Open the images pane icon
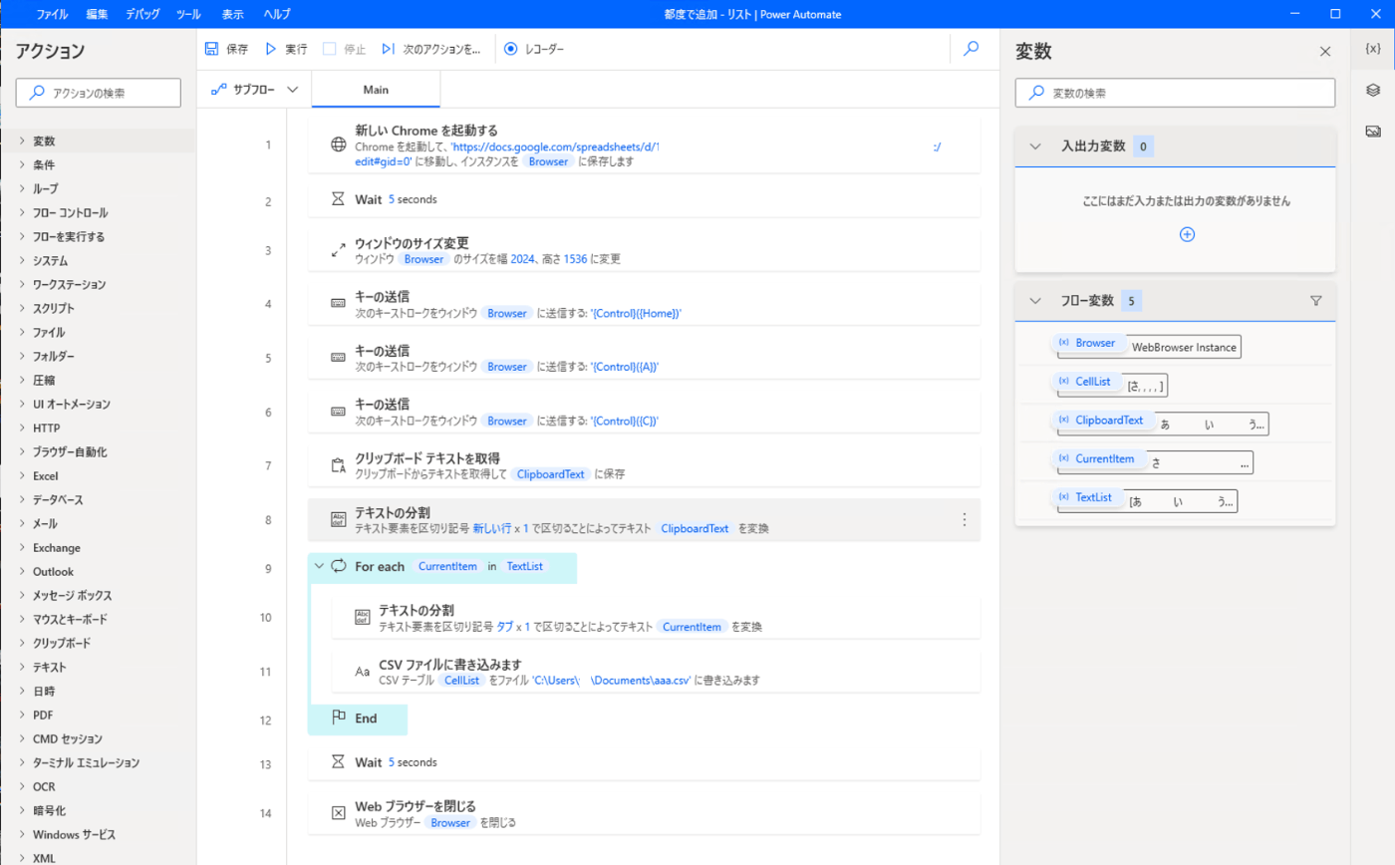Viewport: 1395px width, 865px height. [x=1373, y=131]
